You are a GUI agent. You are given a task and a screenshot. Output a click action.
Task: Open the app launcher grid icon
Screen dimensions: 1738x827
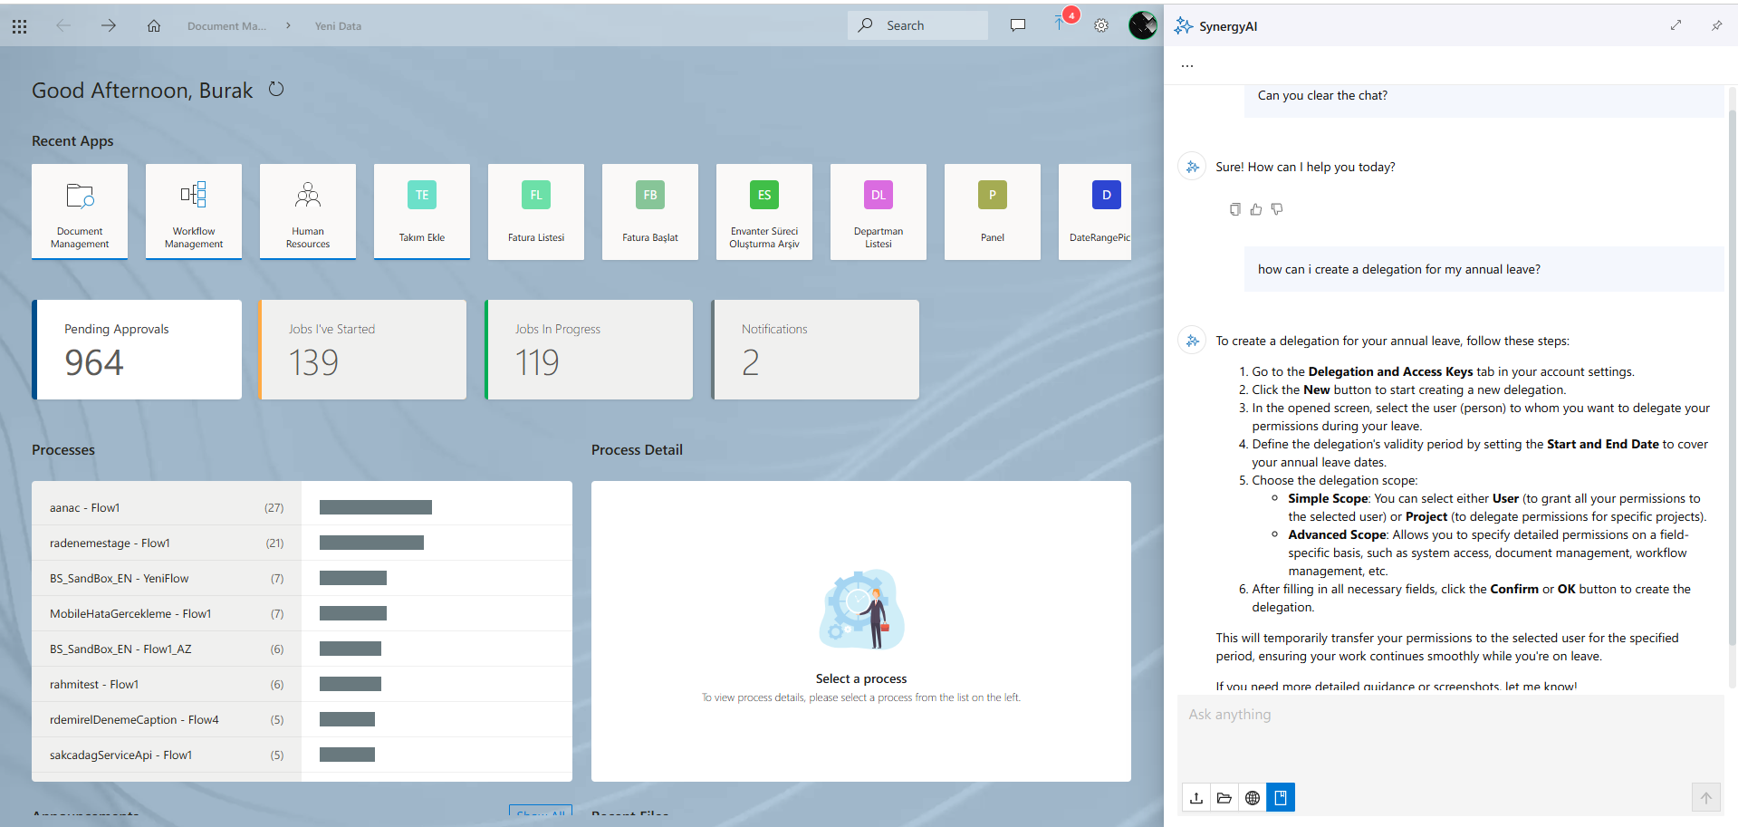(20, 26)
